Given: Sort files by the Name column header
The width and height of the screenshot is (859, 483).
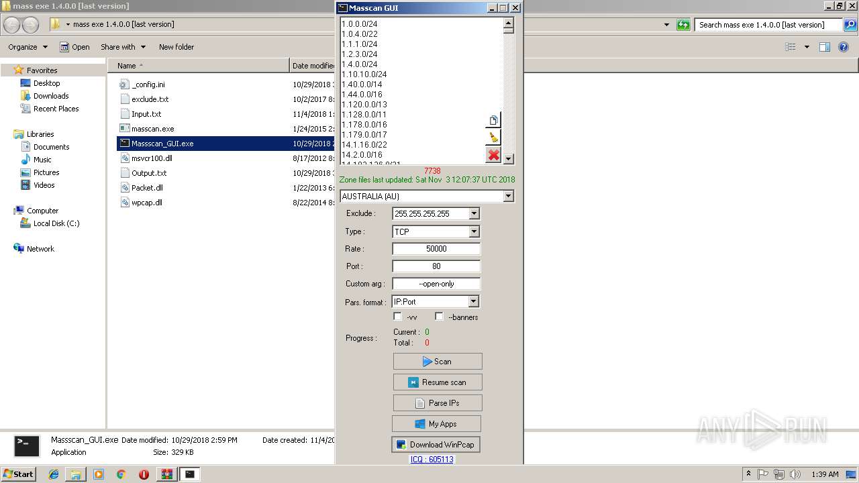Looking at the screenshot, I should [199, 66].
